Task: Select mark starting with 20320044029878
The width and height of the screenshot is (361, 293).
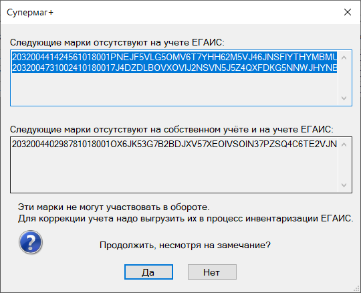Action: (174, 144)
